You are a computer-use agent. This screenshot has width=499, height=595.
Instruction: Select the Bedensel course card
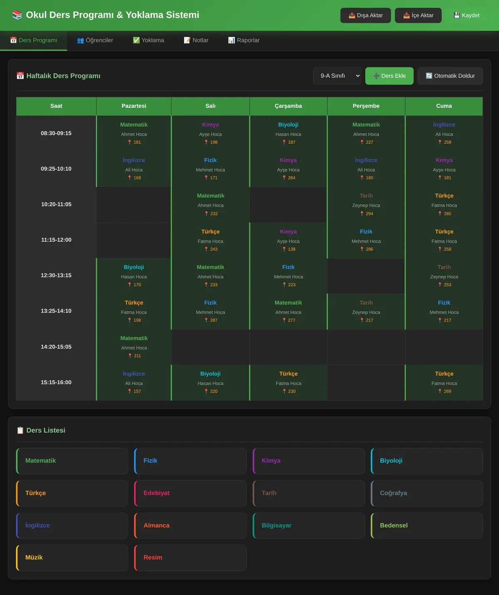coord(427,525)
